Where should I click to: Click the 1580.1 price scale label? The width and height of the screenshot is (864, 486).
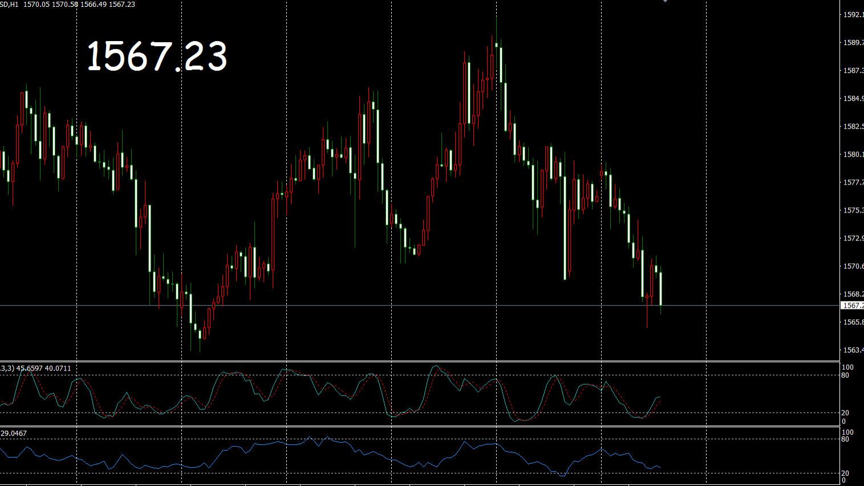pyautogui.click(x=853, y=154)
